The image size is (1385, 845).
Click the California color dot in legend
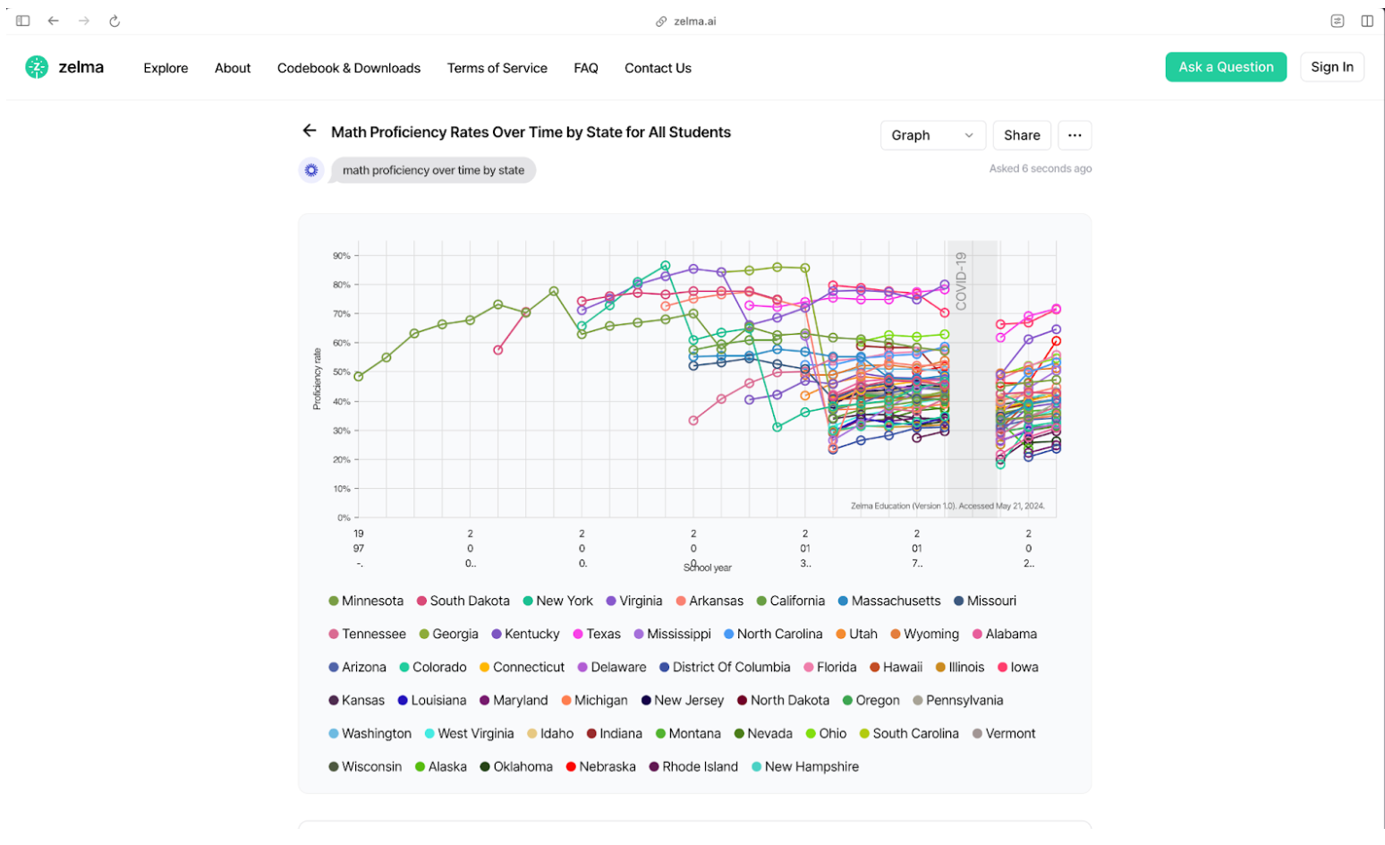(761, 602)
